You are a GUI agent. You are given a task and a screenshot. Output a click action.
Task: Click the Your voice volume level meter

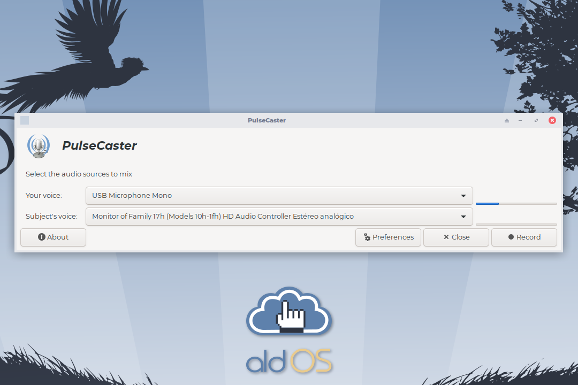point(516,204)
